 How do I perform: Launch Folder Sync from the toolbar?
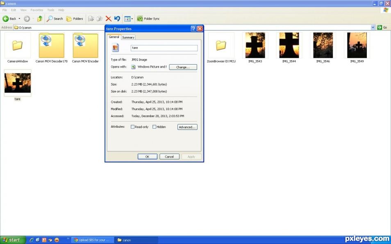pyautogui.click(x=148, y=19)
